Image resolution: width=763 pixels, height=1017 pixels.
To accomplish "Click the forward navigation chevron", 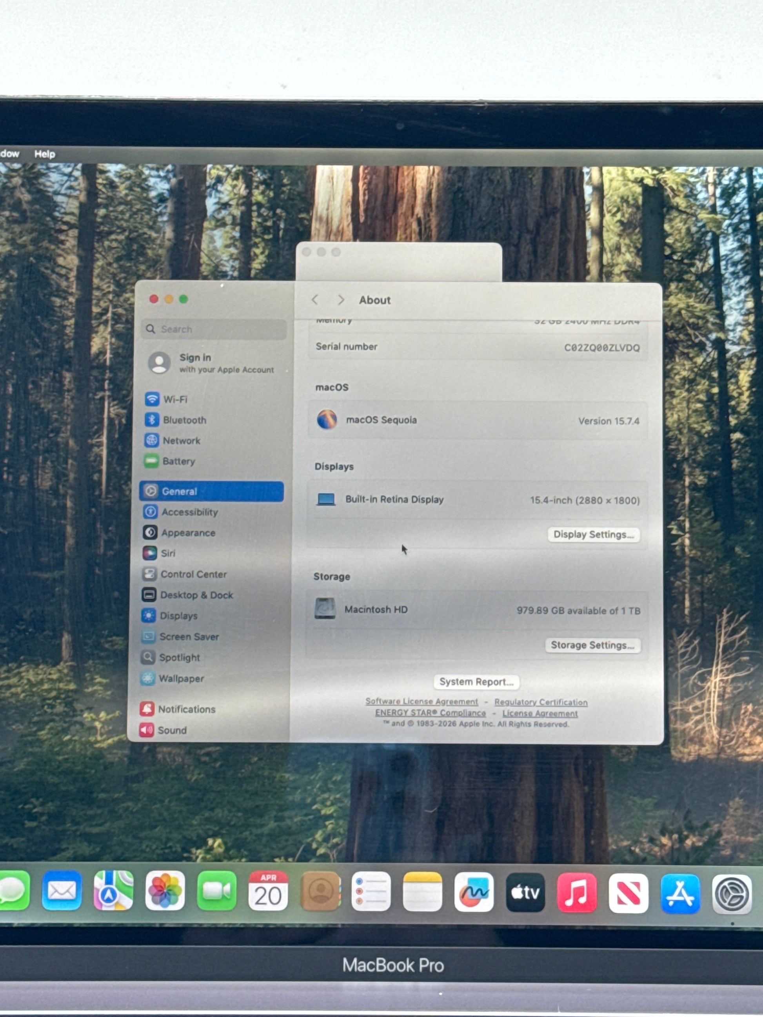I will tap(341, 300).
